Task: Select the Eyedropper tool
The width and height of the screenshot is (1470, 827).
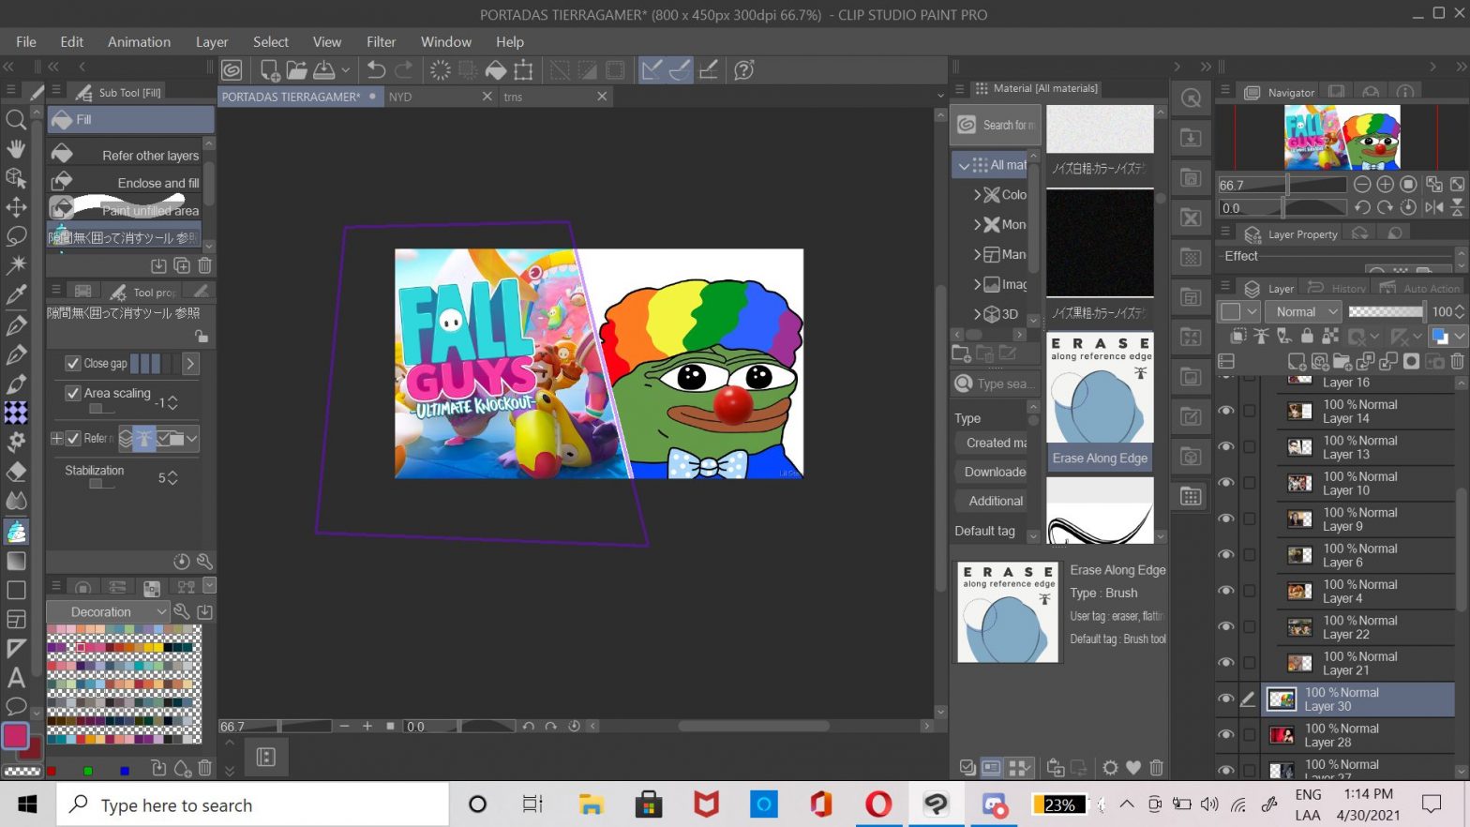Action: pos(16,294)
